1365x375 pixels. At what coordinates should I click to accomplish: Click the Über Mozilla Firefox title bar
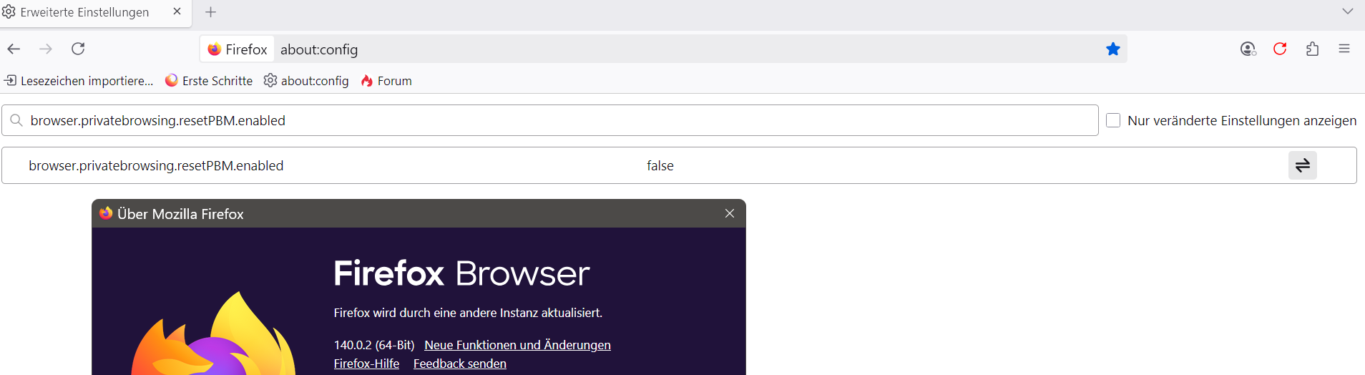(x=419, y=213)
